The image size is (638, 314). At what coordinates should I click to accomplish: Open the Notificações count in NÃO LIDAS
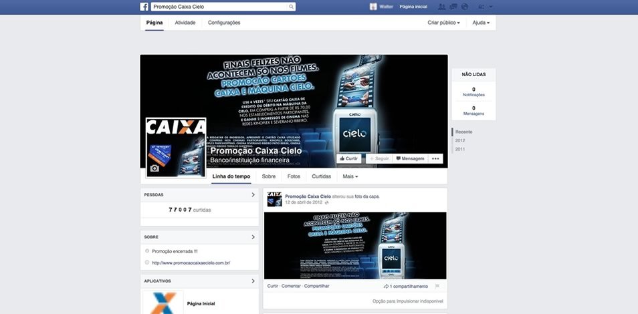coord(473,92)
